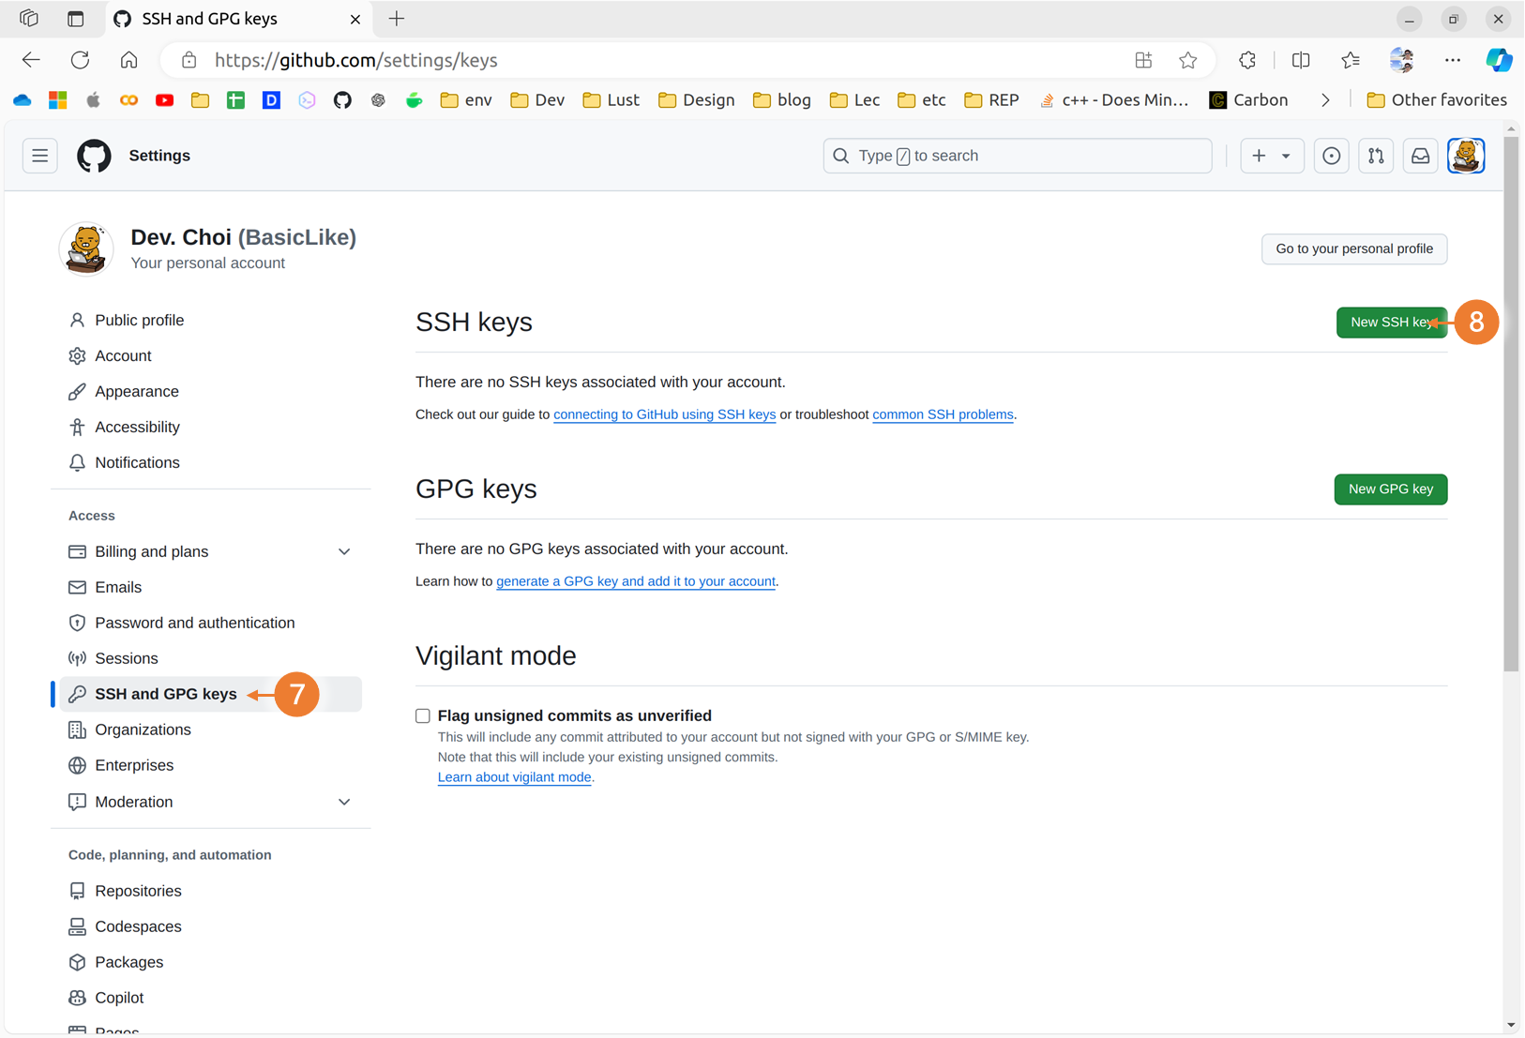The height and width of the screenshot is (1038, 1525).
Task: Reload the page with refresh icon
Action: coord(81,60)
